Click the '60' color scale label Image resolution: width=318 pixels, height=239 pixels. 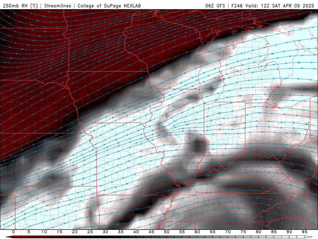[x=197, y=232]
